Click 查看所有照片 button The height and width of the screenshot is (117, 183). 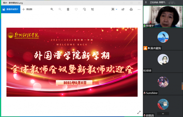[10, 9]
